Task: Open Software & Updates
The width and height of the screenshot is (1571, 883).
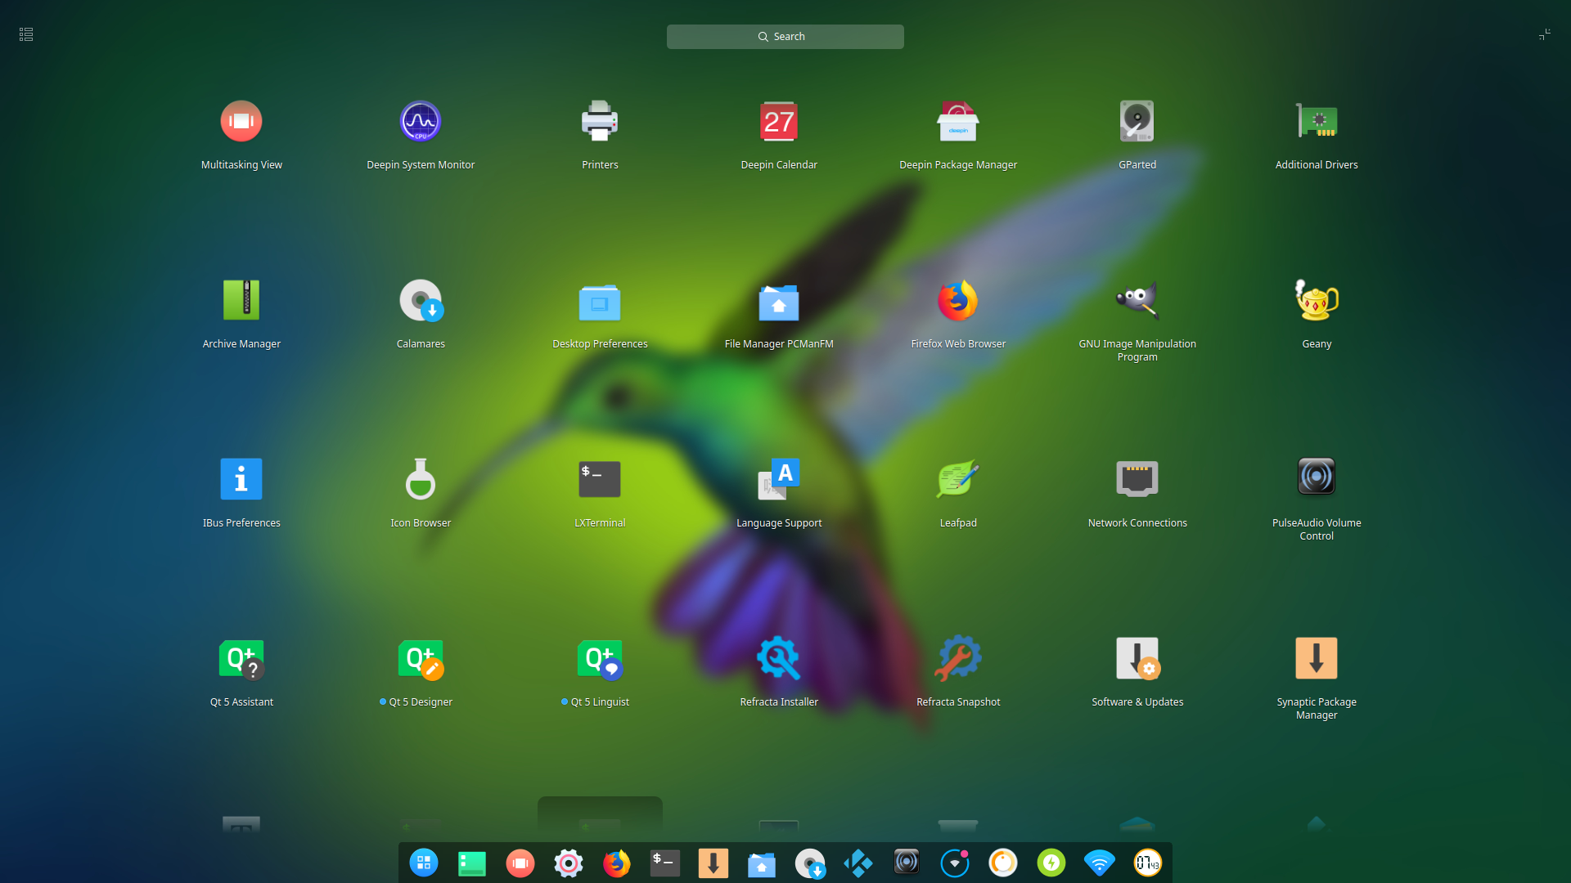Action: point(1137,658)
